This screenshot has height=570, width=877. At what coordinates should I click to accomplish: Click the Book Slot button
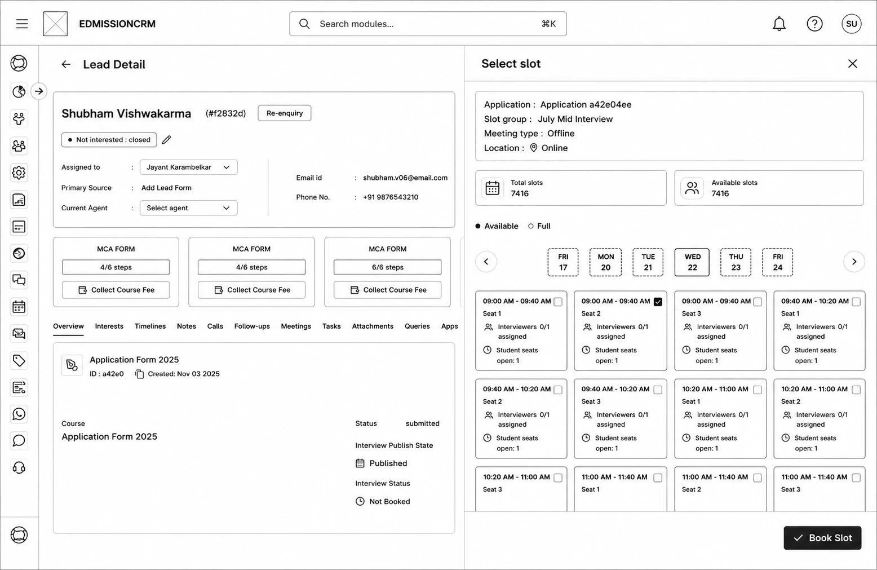(x=822, y=538)
